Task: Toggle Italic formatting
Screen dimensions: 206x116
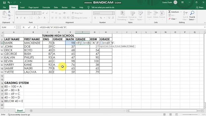Action: click(21, 18)
